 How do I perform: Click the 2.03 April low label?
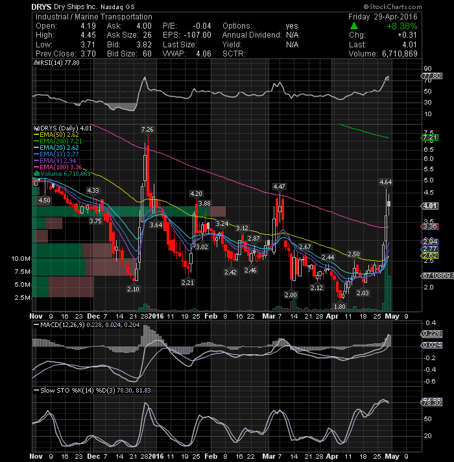pos(363,293)
